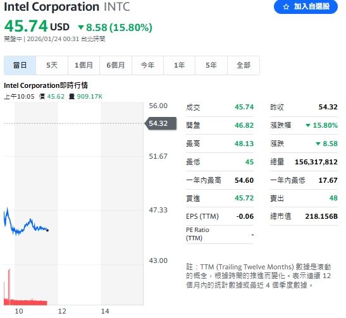Click the 成交 value 45.74
Image resolution: width=346 pixels, height=318 pixels.
(244, 107)
